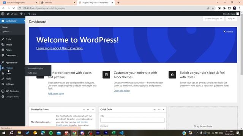Open Chrome profile avatar
This screenshot has height=136, width=243.
[x=235, y=8]
